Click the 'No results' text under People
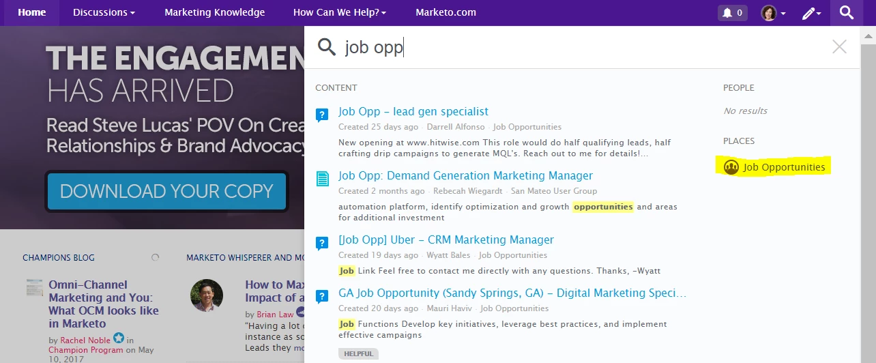Image resolution: width=876 pixels, height=363 pixels. [745, 111]
